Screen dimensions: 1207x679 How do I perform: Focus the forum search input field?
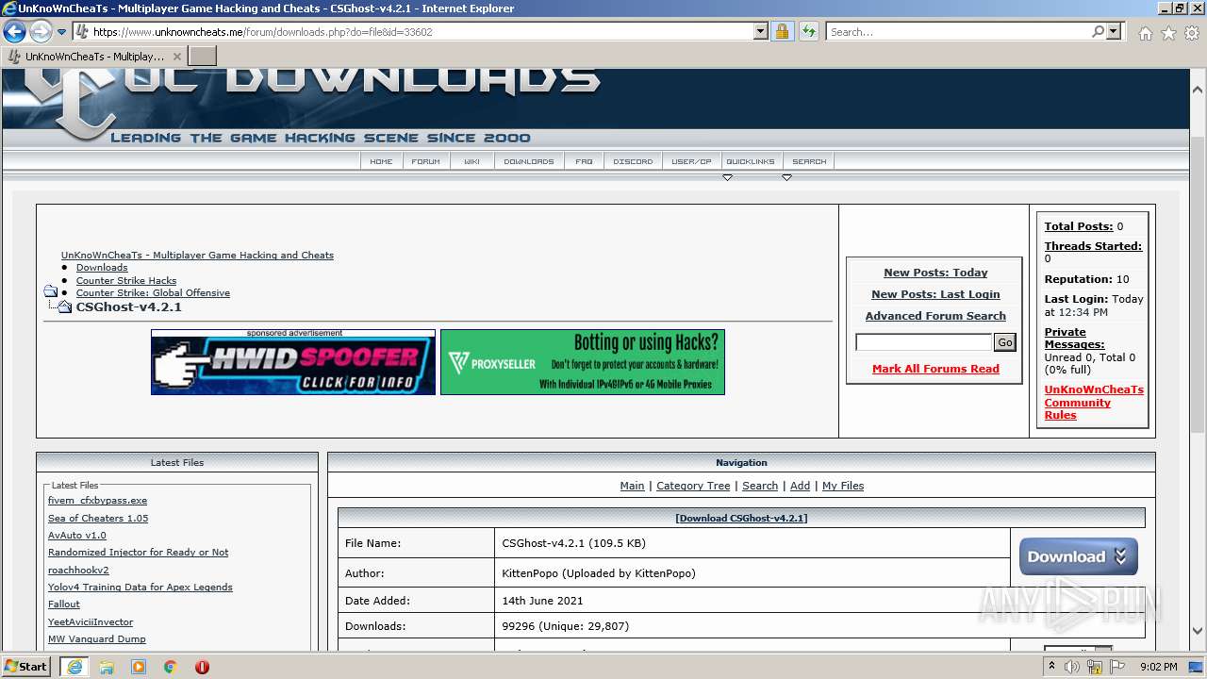point(923,342)
